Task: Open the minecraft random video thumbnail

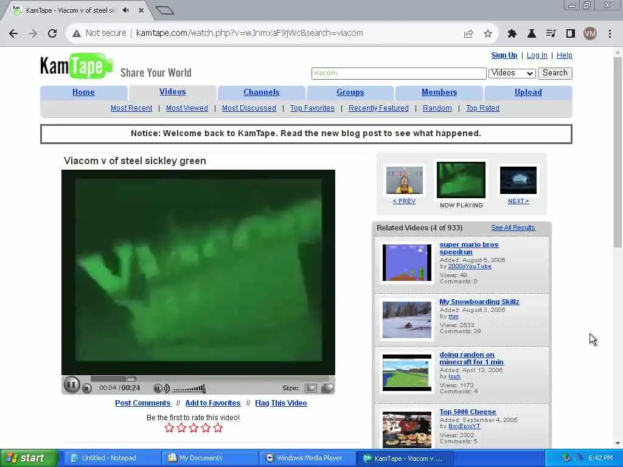Action: (407, 373)
